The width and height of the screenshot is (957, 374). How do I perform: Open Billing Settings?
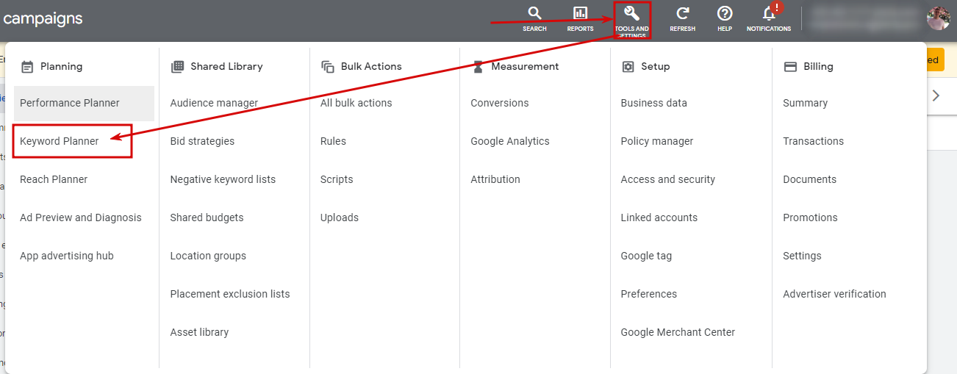[x=803, y=256]
